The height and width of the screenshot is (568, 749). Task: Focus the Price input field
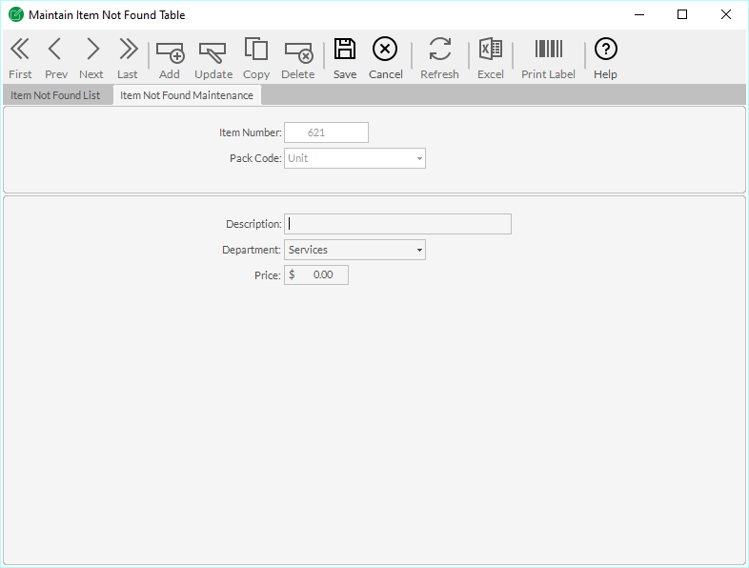tap(316, 274)
